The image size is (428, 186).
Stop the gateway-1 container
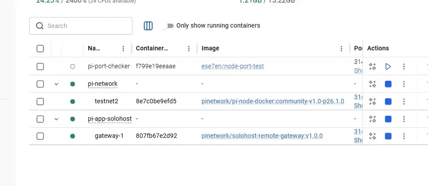click(x=388, y=136)
